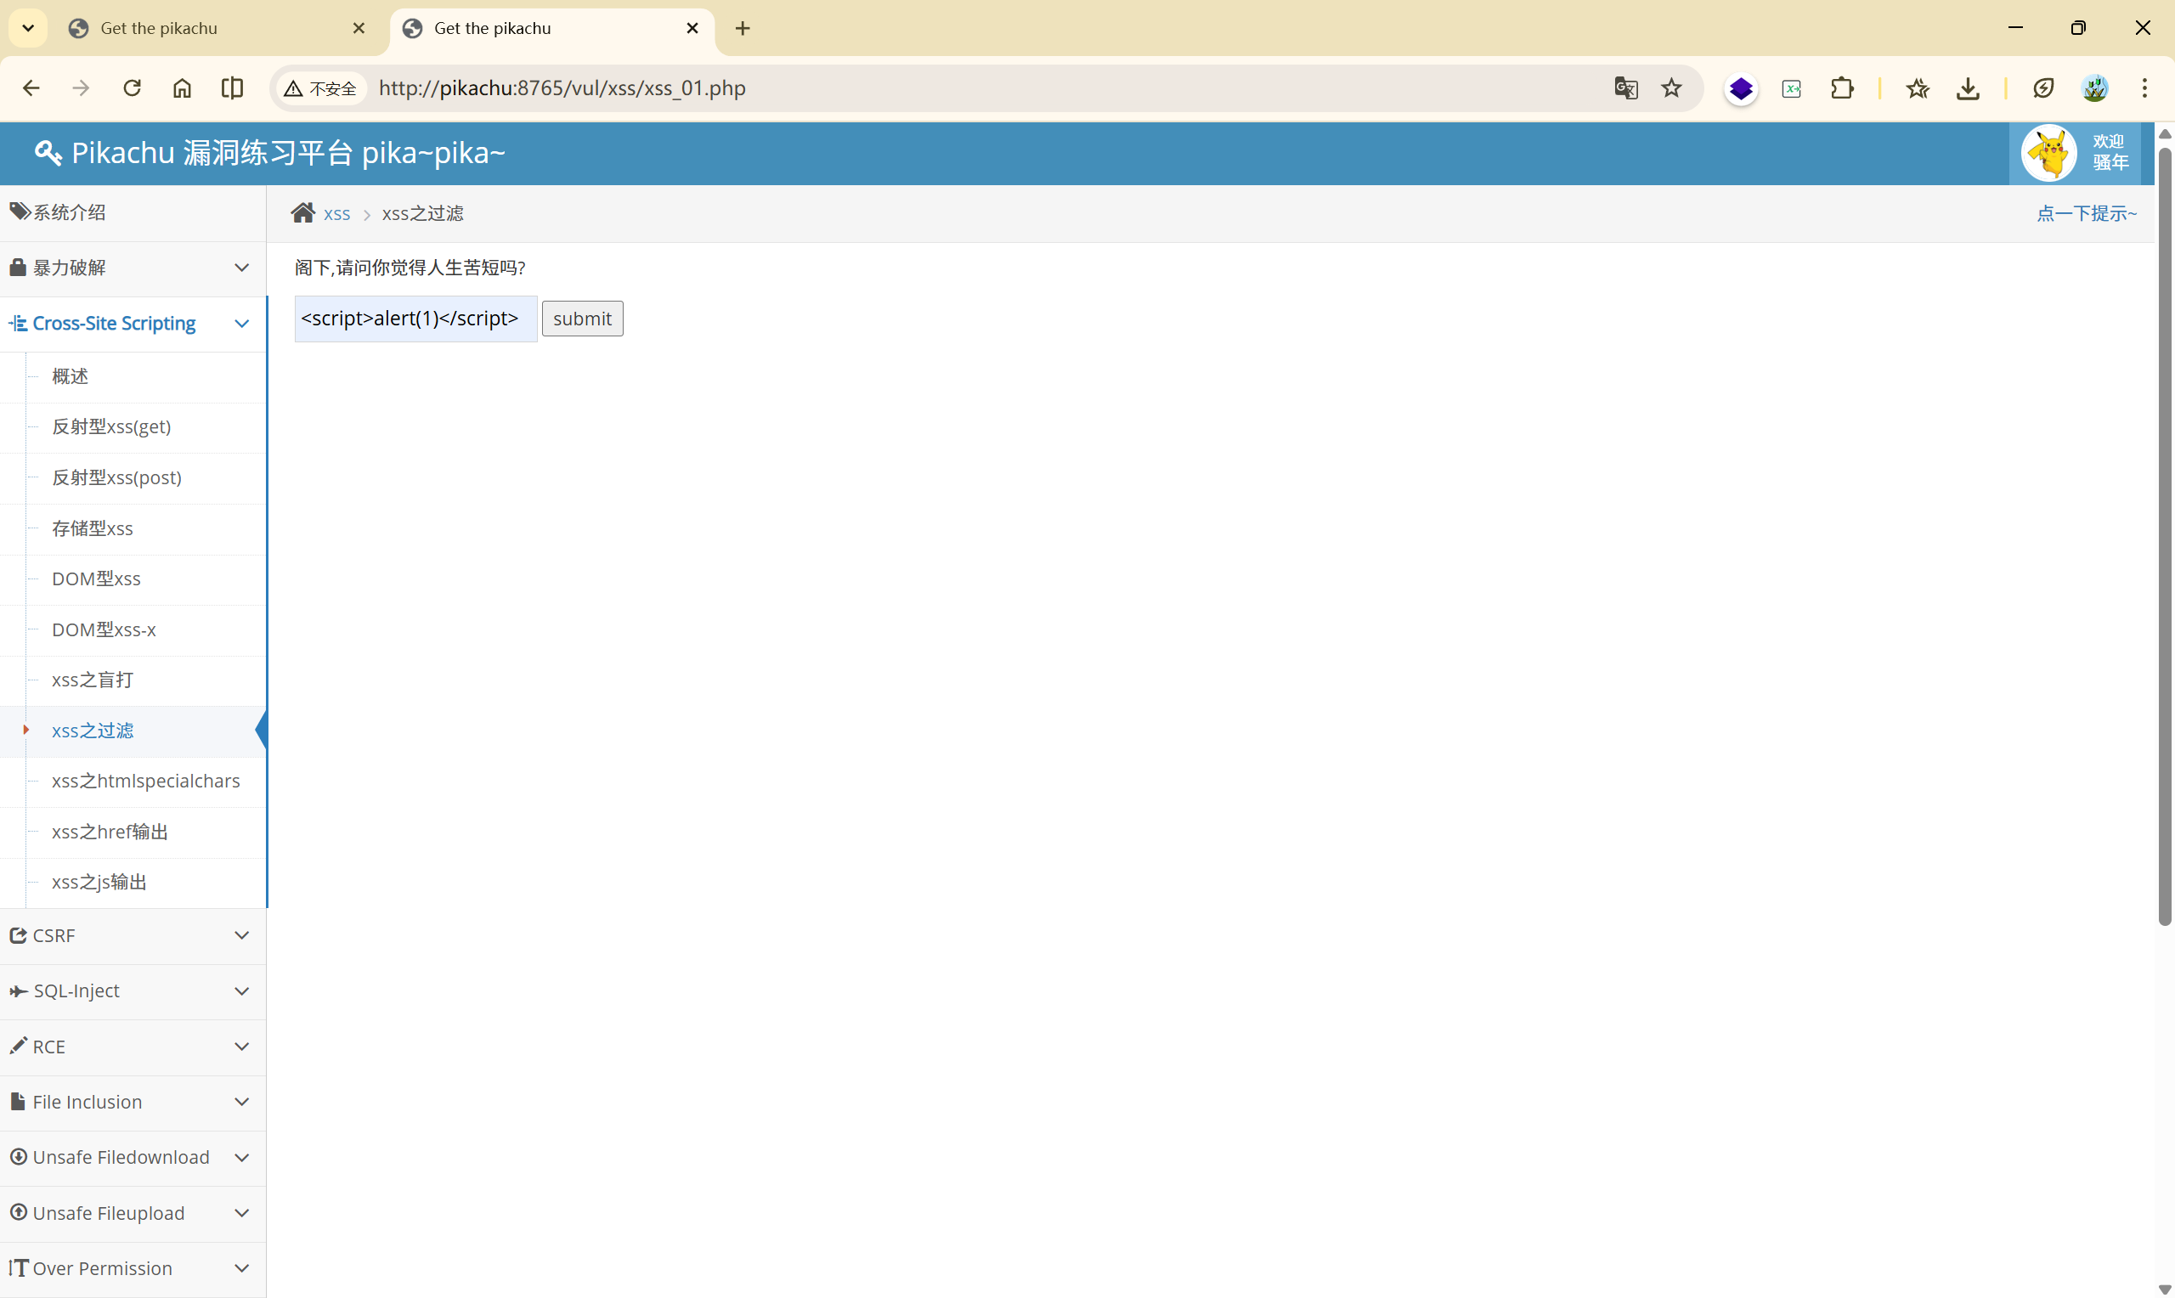Open the extensions puzzle icon
The width and height of the screenshot is (2175, 1298).
point(1842,88)
